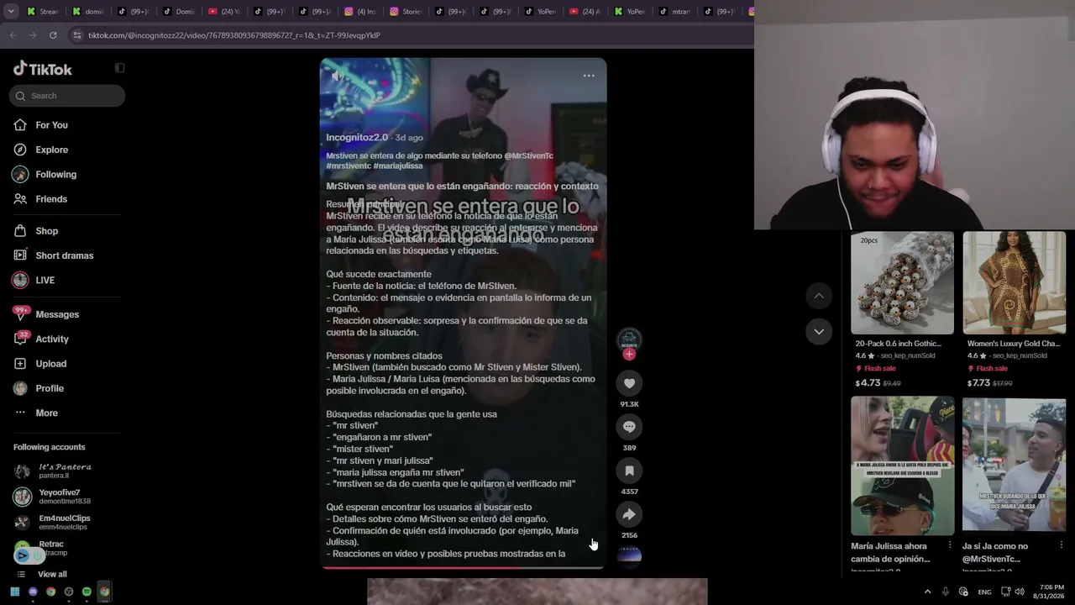Screen dimensions: 1075x605
Task: Open the 20-Pack Gothic product thumbnail
Action: [x=902, y=283]
